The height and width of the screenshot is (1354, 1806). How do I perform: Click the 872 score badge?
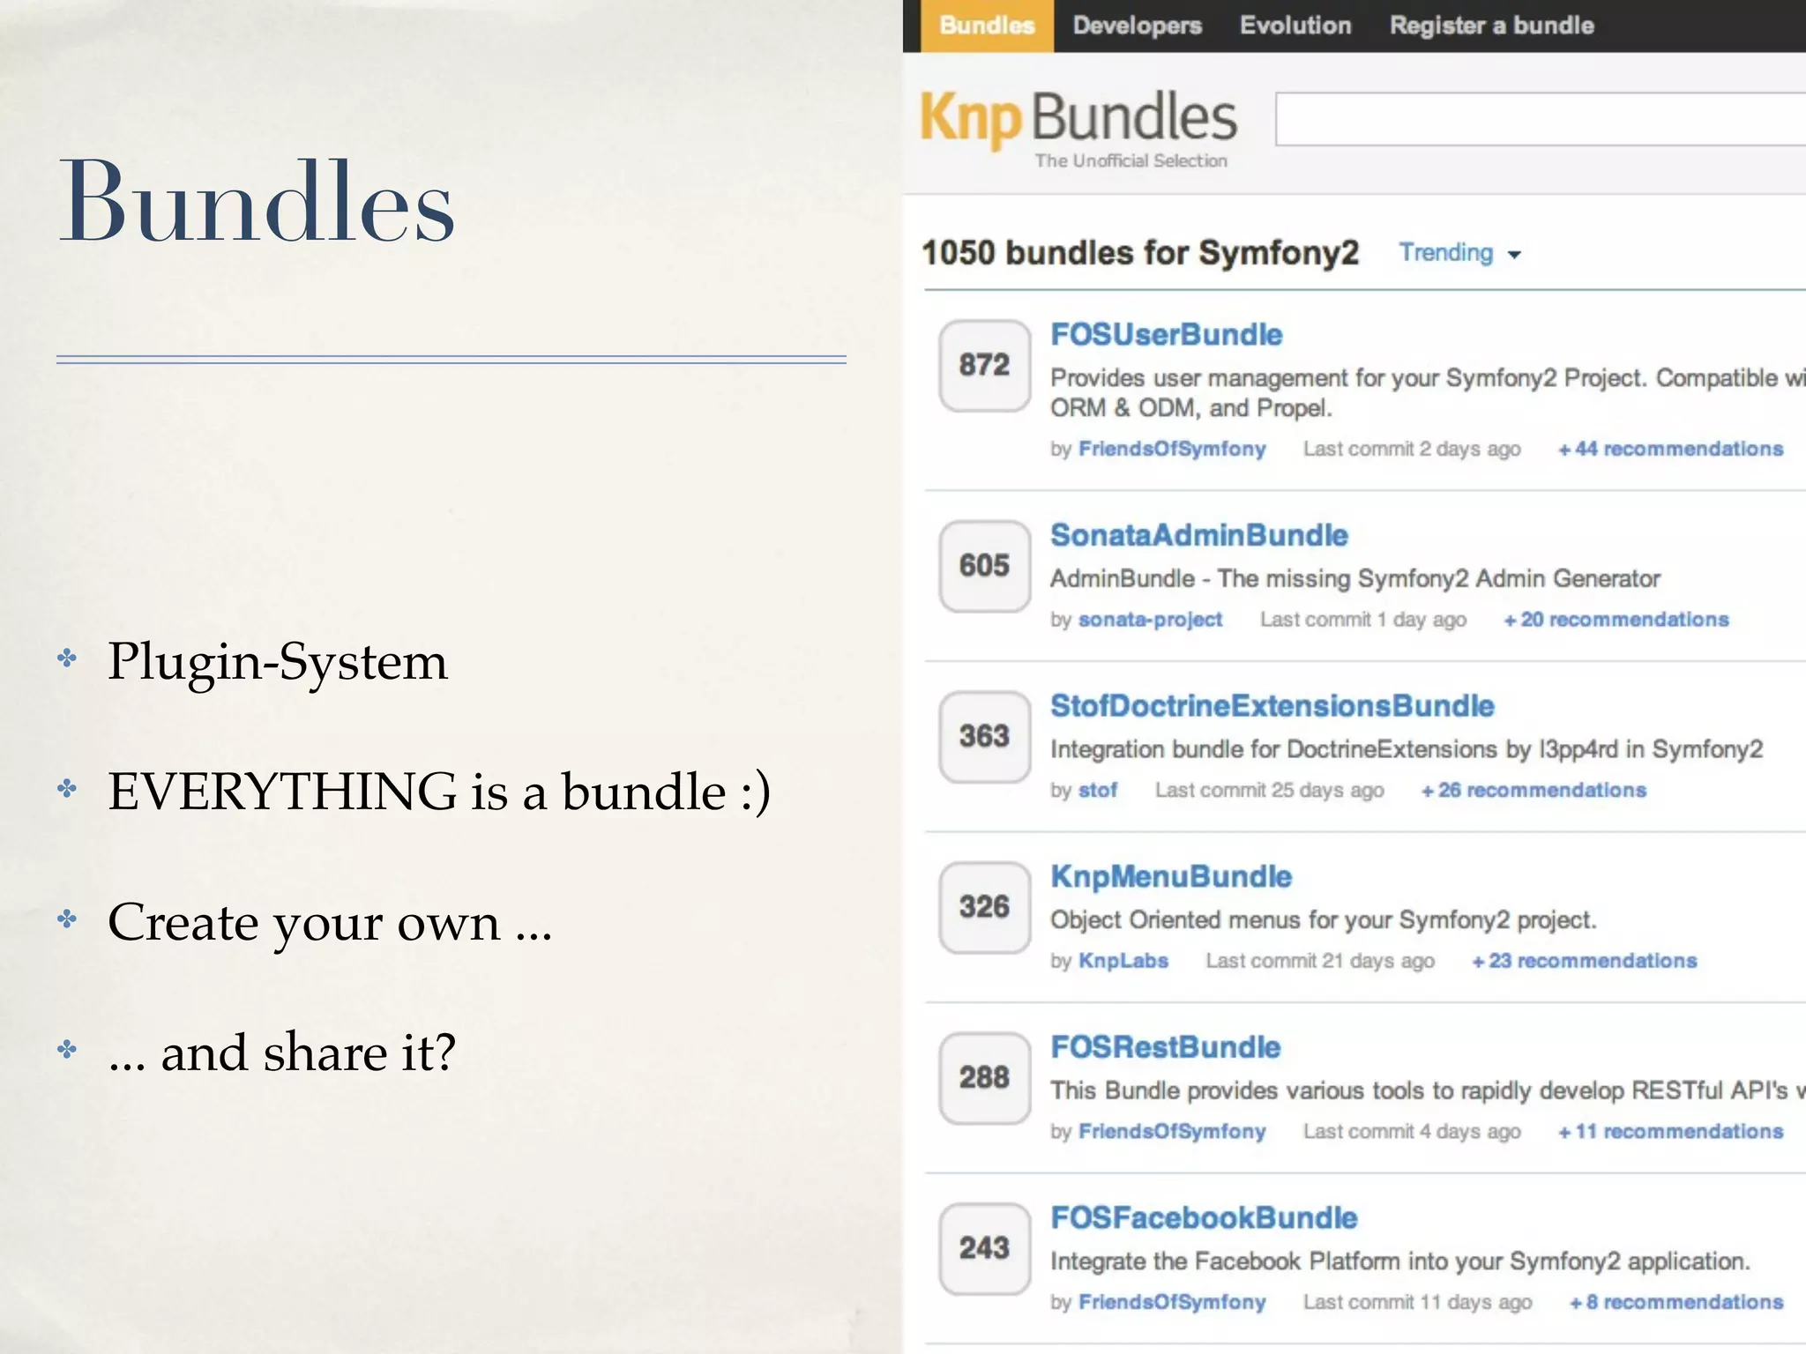click(x=984, y=365)
